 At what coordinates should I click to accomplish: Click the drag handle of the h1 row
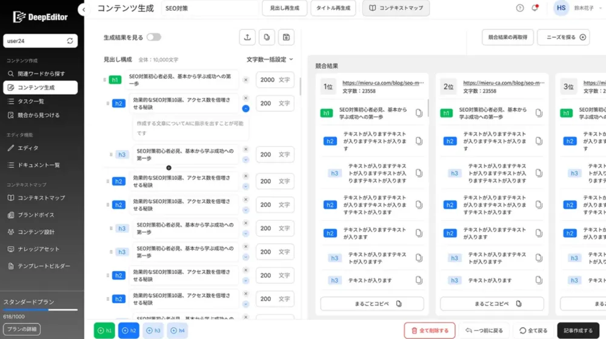coord(104,80)
